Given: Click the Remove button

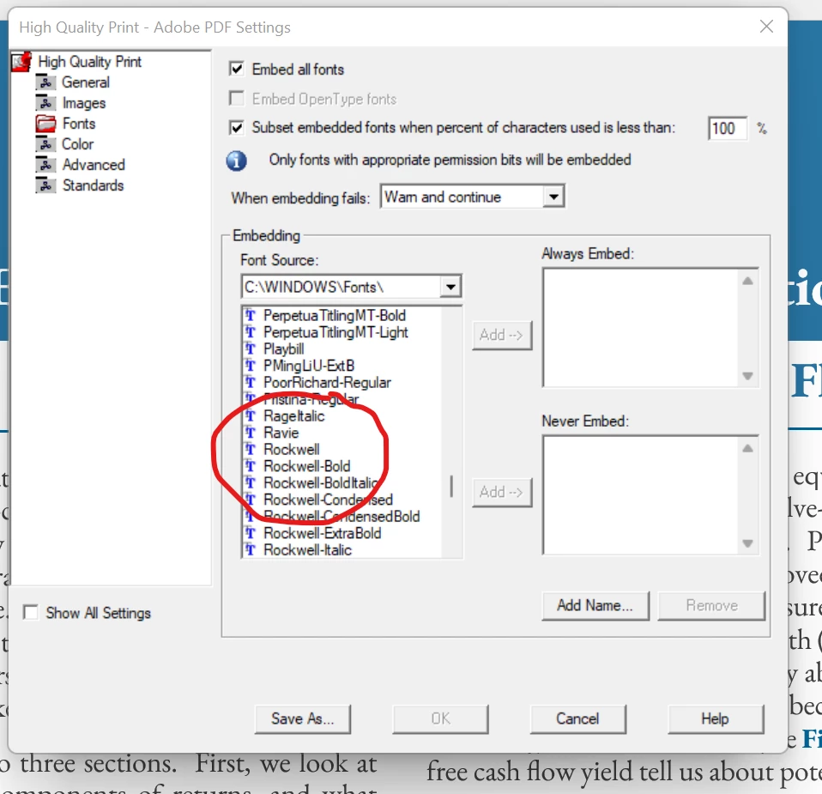Looking at the screenshot, I should [x=711, y=606].
